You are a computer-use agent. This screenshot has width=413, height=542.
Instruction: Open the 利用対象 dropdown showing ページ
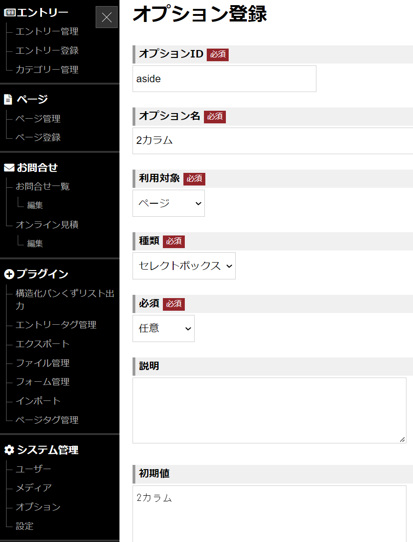point(168,203)
